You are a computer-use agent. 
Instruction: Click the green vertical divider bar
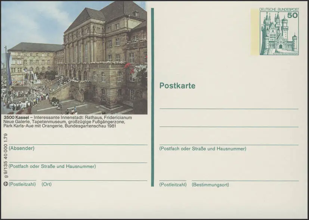[x=152, y=97]
